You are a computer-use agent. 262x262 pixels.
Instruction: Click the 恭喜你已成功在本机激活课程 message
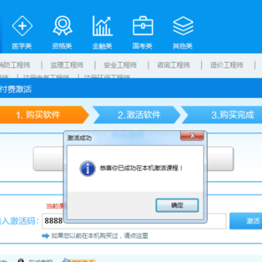[x=141, y=168]
